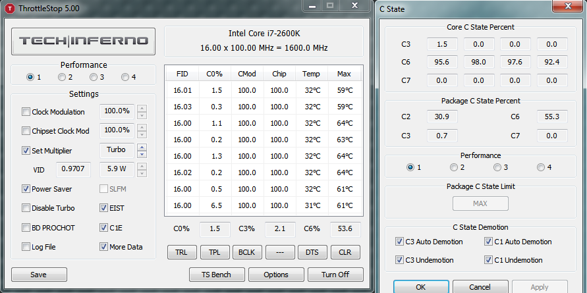587x293 pixels.
Task: Toggle C3 Auto Demotion checkbox
Action: tap(399, 242)
